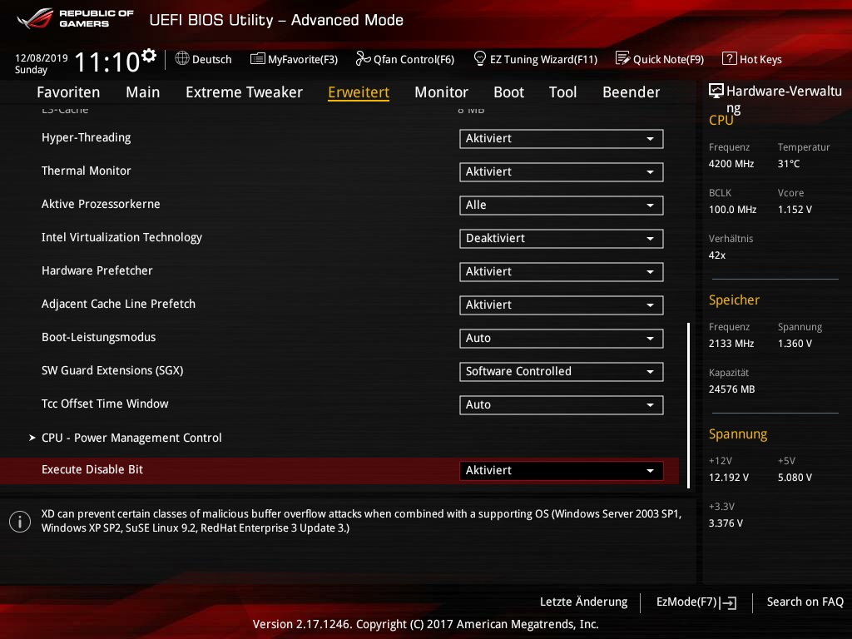Screen dimensions: 852x639
Task: Open Aktive Prozessorkerne dropdown
Action: 562,205
